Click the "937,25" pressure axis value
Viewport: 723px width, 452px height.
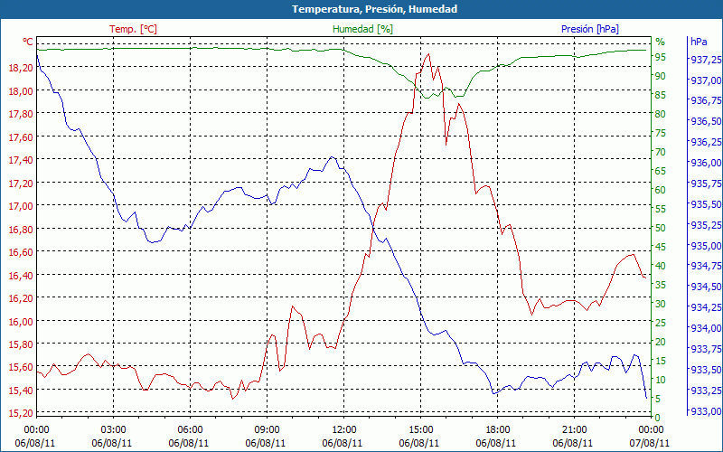point(706,60)
